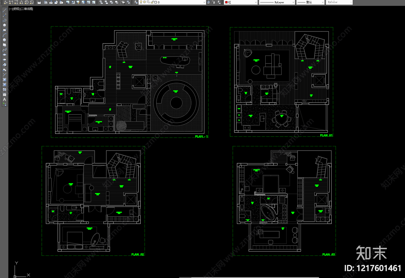Screen dimensions: 405x278
Task: Toggle layer 0 lock padlock
Action: pos(152,2)
